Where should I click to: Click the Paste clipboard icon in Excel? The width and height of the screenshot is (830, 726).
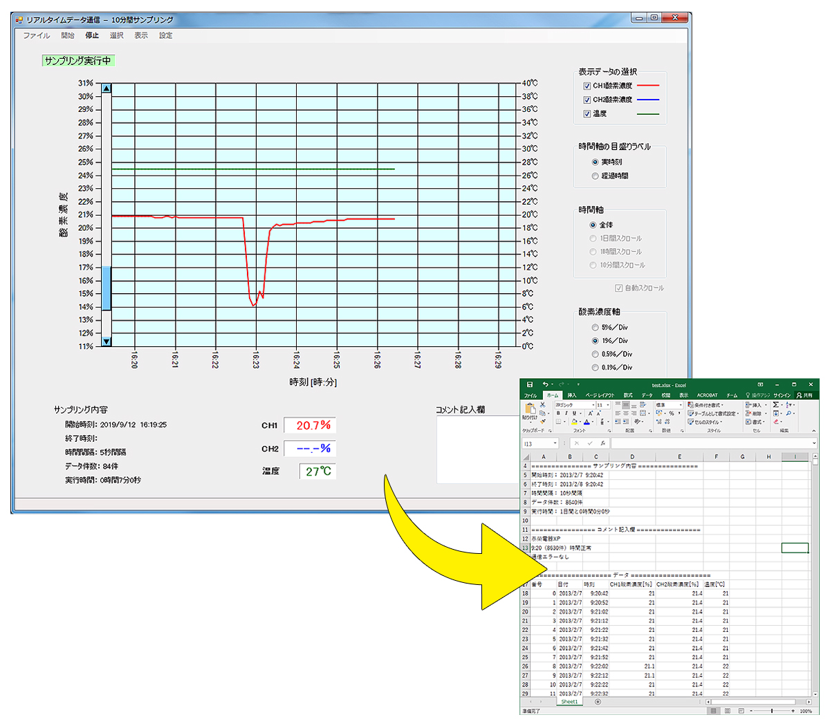tap(530, 409)
